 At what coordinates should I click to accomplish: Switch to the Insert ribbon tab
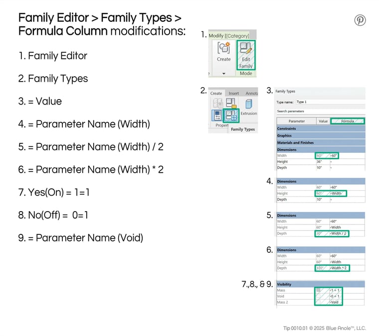tap(234, 93)
